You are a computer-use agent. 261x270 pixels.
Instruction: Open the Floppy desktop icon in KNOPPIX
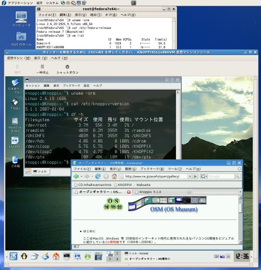(x=15, y=102)
